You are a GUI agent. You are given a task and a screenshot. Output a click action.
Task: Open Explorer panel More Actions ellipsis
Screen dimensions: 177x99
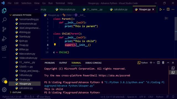click(36, 9)
